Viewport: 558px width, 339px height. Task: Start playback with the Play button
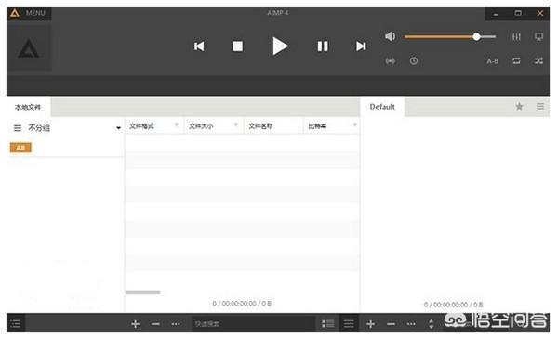point(280,46)
